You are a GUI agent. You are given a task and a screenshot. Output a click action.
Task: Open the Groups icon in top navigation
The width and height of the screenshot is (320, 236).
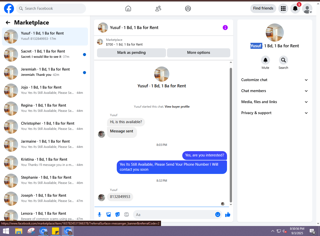point(188,9)
